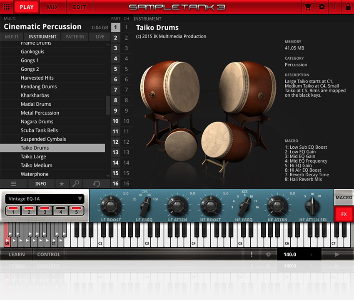
Task: Select Scuba Tank Bells instrument
Action: (52, 130)
